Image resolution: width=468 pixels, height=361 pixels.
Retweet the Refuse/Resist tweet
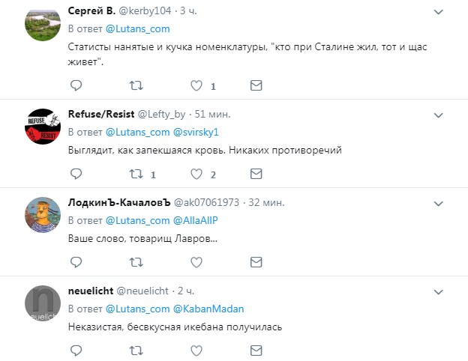click(136, 175)
